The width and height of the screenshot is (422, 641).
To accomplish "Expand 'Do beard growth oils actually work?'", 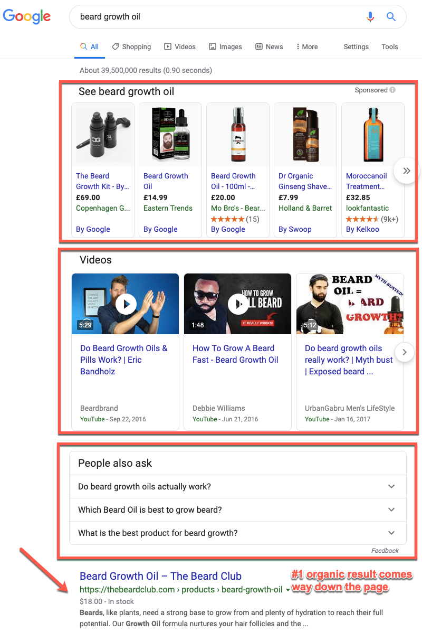I will click(391, 486).
